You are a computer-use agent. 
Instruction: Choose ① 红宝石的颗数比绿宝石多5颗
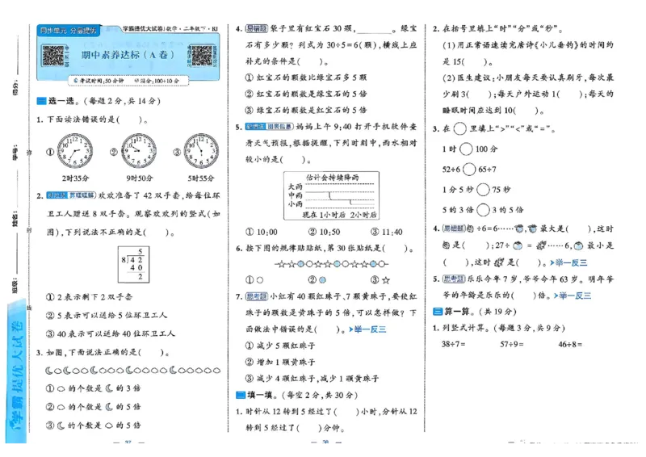(x=306, y=78)
